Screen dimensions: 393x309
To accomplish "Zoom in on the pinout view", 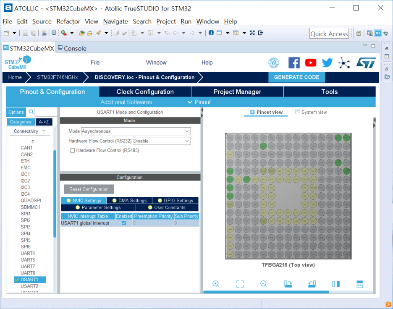I will tap(216, 284).
